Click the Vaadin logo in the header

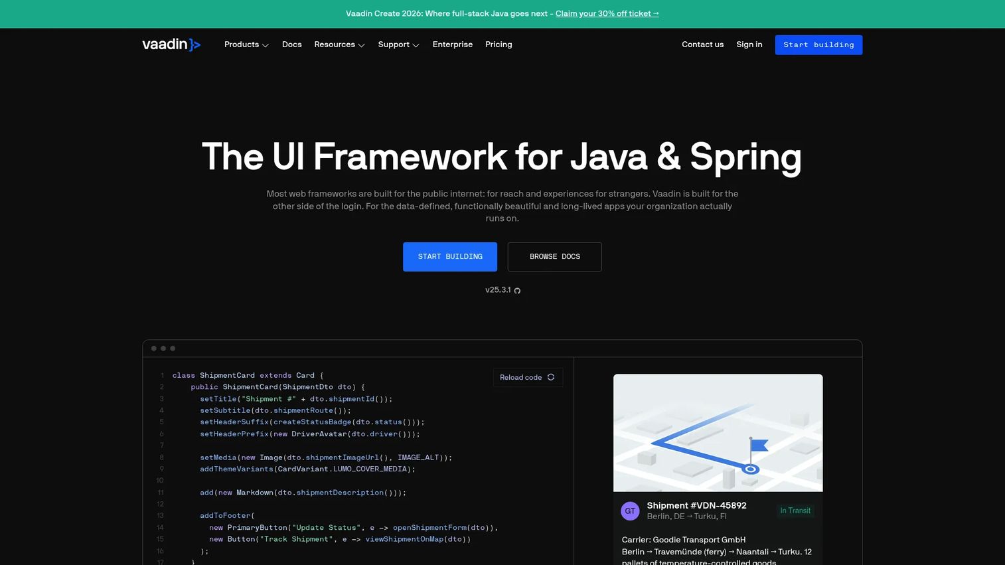pos(171,44)
